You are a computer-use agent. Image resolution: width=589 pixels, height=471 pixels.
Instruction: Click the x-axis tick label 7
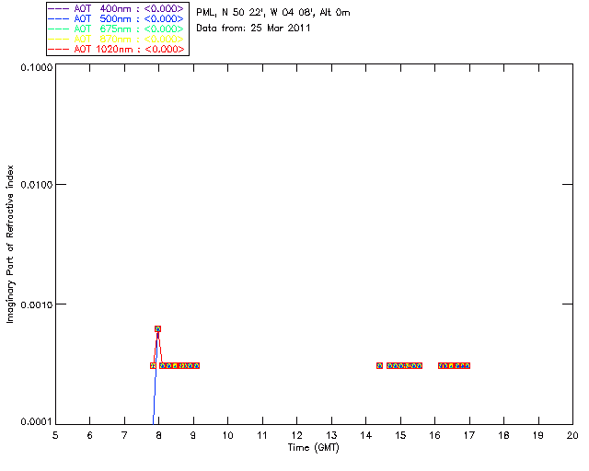[x=124, y=435]
